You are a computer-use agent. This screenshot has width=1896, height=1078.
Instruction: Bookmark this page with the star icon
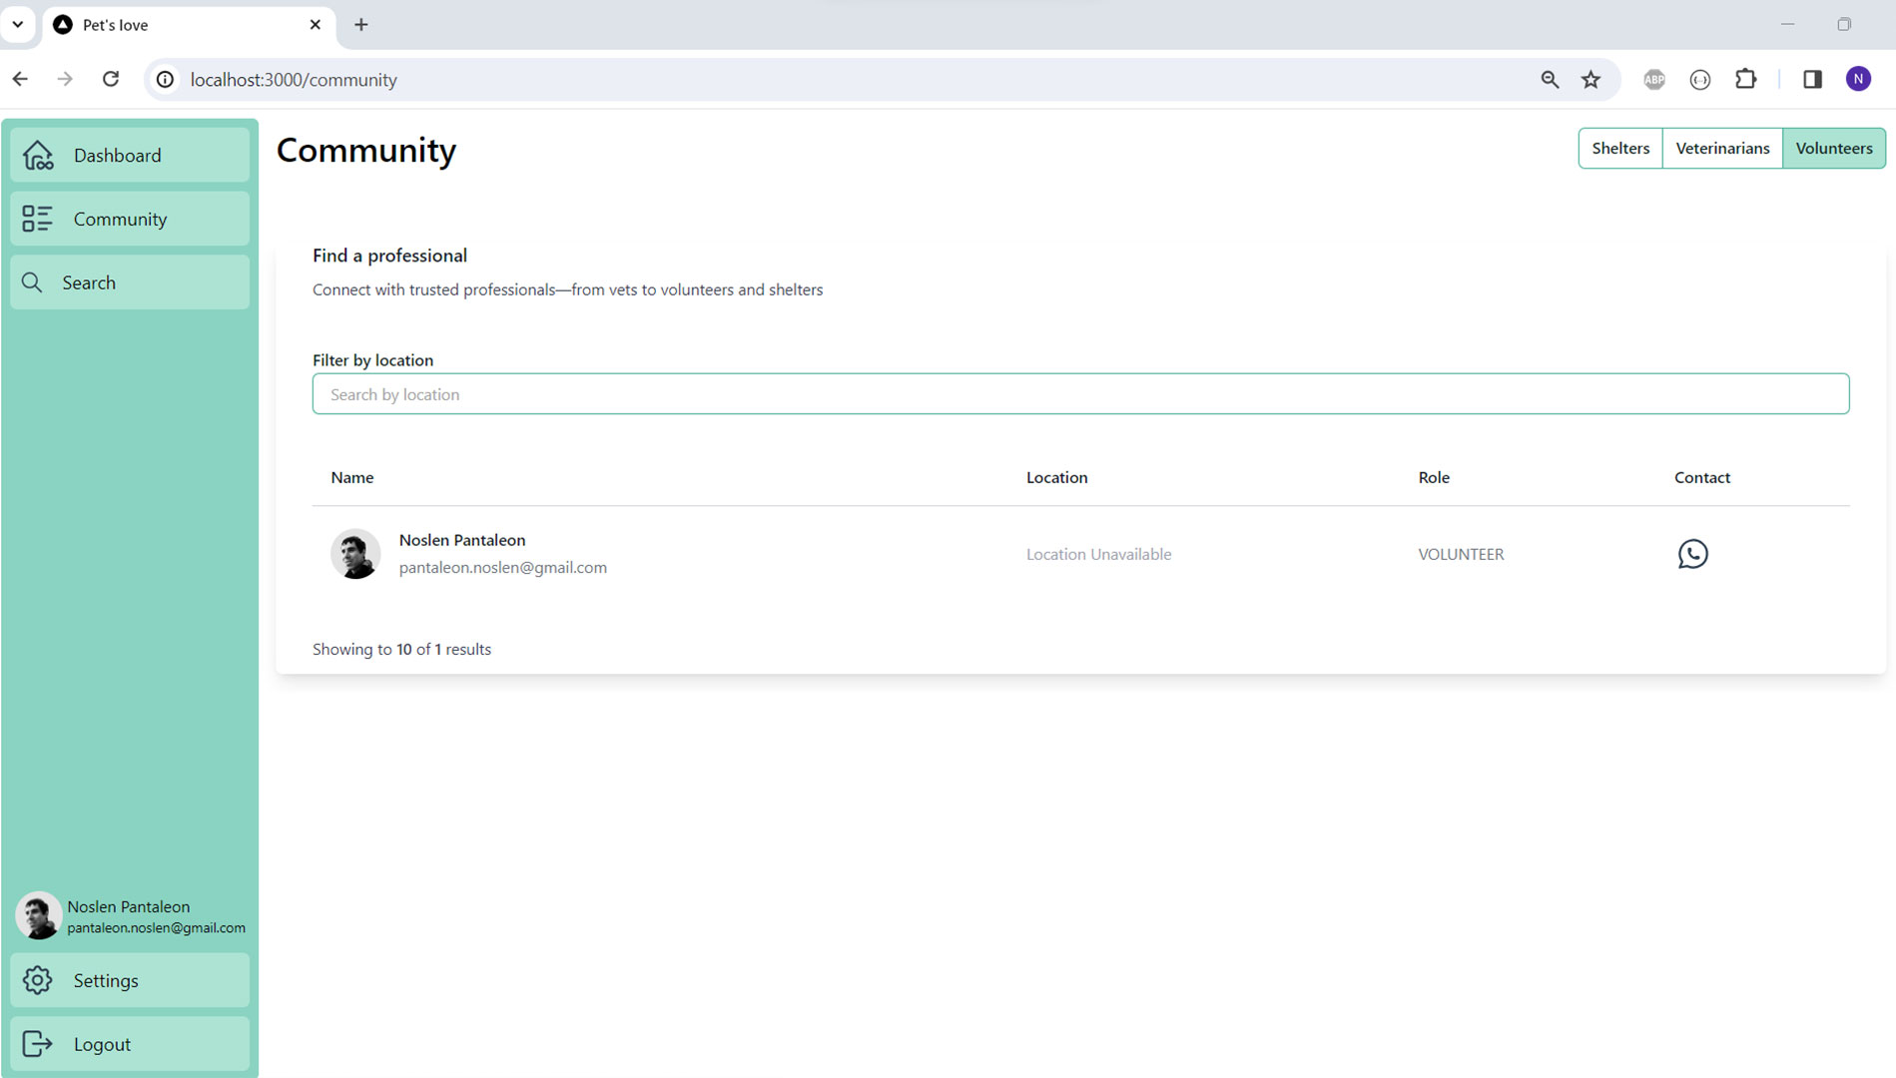[x=1590, y=80]
